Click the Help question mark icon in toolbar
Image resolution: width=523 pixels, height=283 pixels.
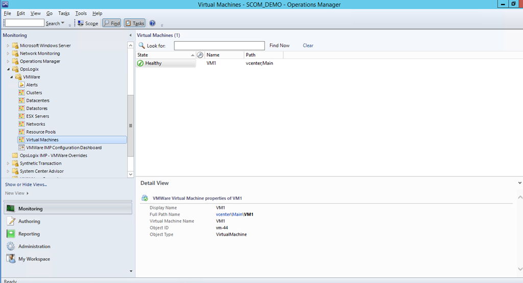pos(152,23)
